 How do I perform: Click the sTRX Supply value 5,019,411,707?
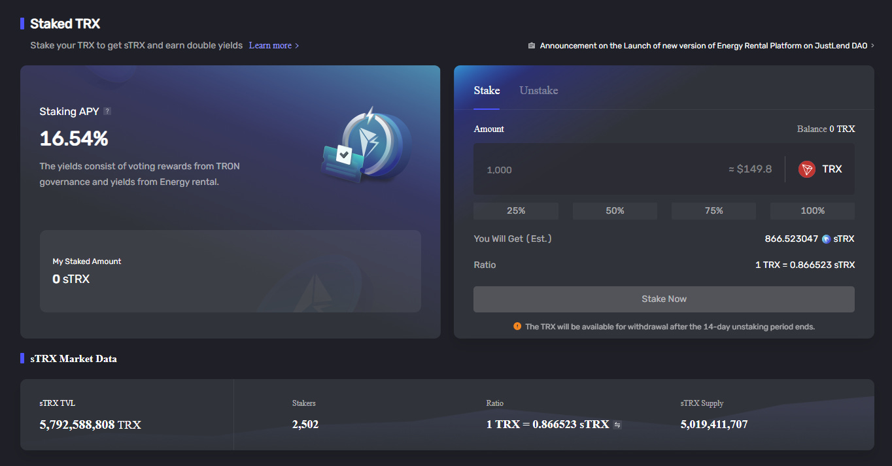coord(714,425)
